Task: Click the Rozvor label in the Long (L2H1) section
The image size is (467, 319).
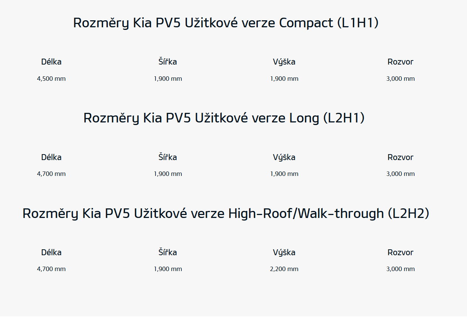Action: [400, 157]
